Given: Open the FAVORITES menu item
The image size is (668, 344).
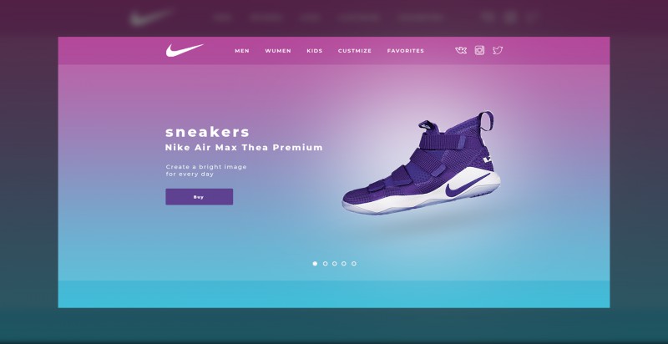Looking at the screenshot, I should tap(406, 51).
